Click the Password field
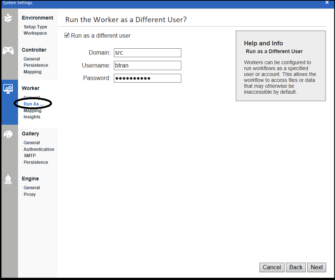The width and height of the screenshot is (335, 280). [x=147, y=78]
